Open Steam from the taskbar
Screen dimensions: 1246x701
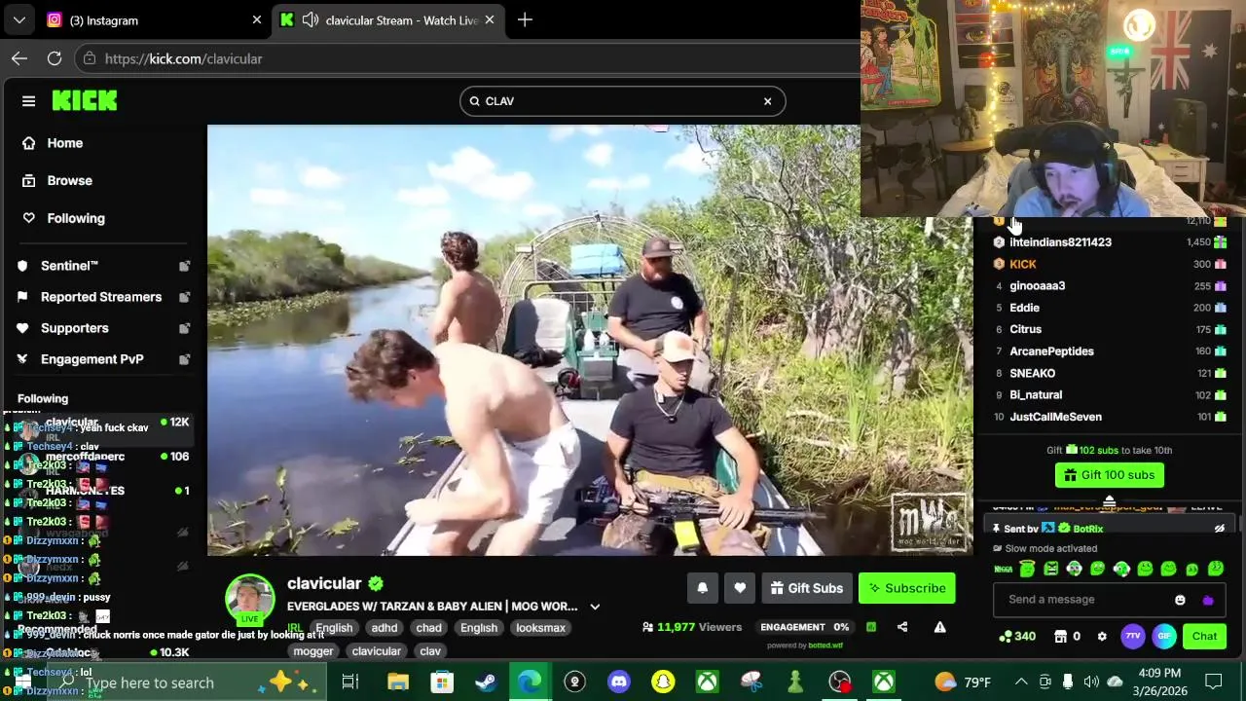tap(486, 683)
